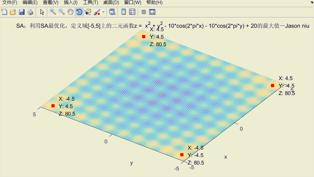
Task: Open the 窗口(W) menu
Action: pyautogui.click(x=133, y=2)
